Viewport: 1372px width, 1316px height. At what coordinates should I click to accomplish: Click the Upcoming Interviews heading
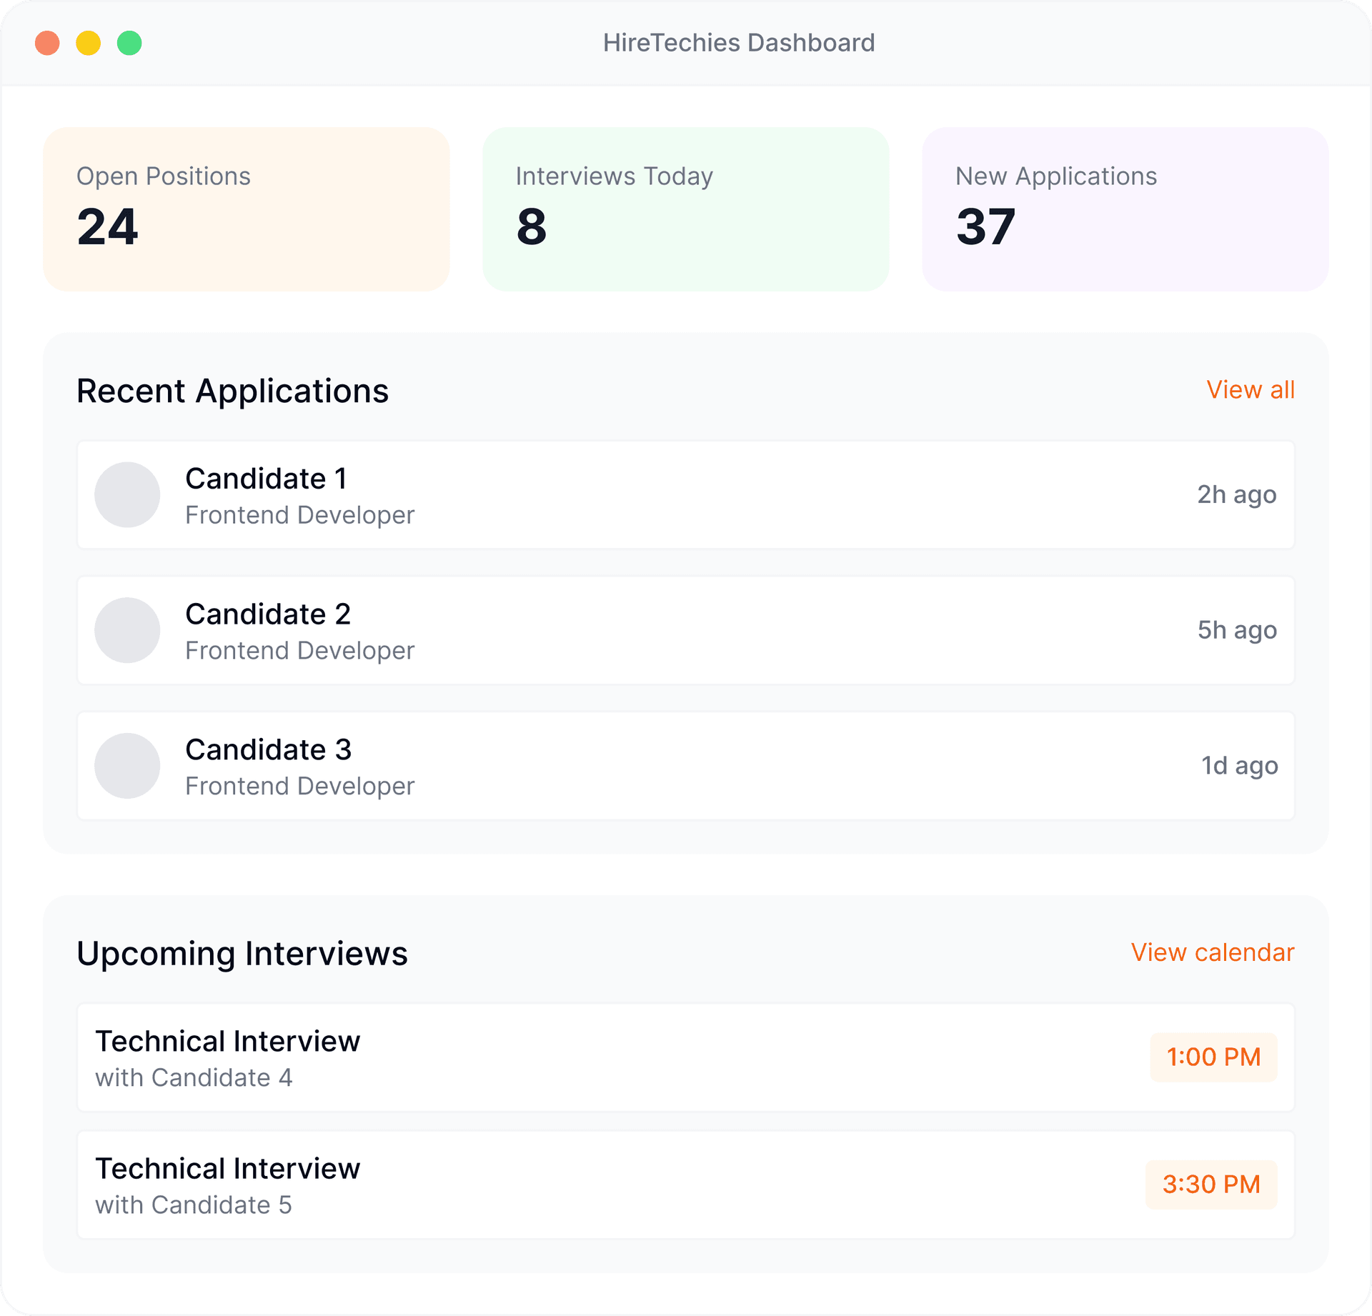(x=242, y=953)
